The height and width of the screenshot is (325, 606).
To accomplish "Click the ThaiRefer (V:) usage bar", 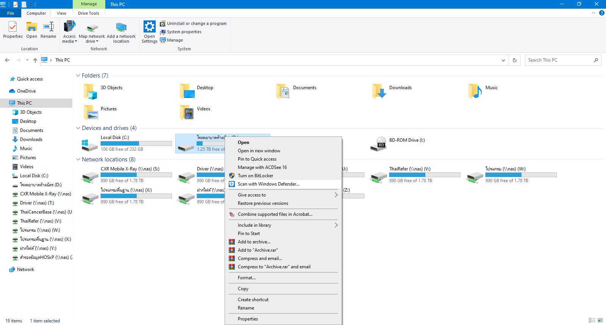I will pyautogui.click(x=425, y=175).
